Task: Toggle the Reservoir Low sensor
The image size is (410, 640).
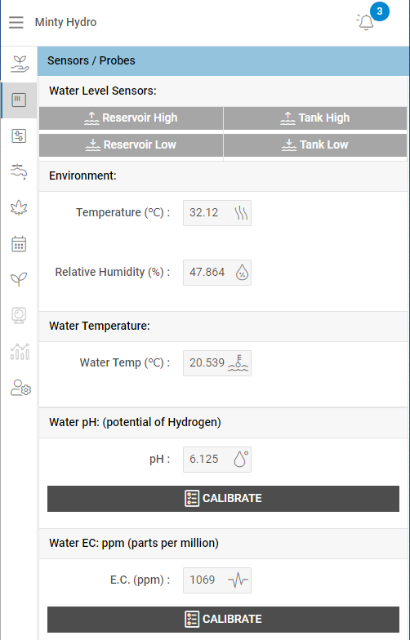Action: coord(131,145)
